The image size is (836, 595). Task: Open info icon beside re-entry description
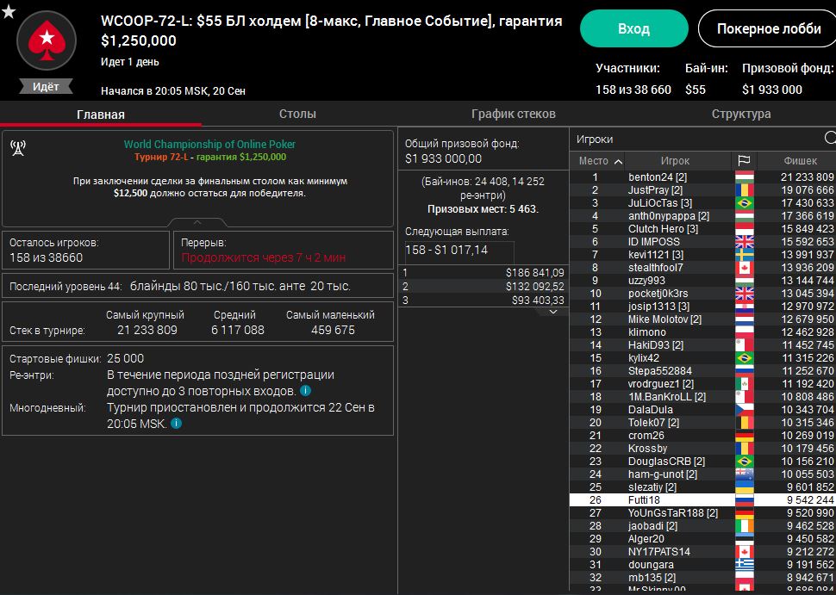[305, 391]
